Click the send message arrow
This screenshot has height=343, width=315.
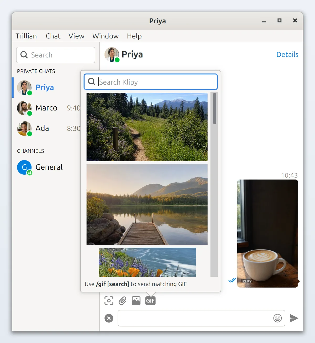tap(294, 318)
